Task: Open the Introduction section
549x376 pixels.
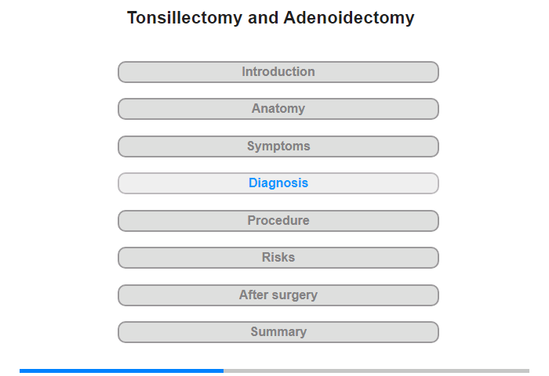Action: pos(278,72)
